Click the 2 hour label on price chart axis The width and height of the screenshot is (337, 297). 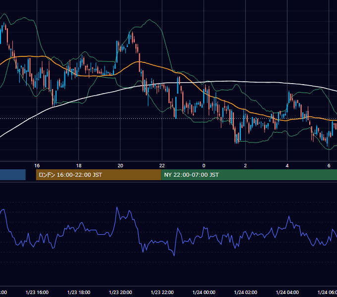245,166
